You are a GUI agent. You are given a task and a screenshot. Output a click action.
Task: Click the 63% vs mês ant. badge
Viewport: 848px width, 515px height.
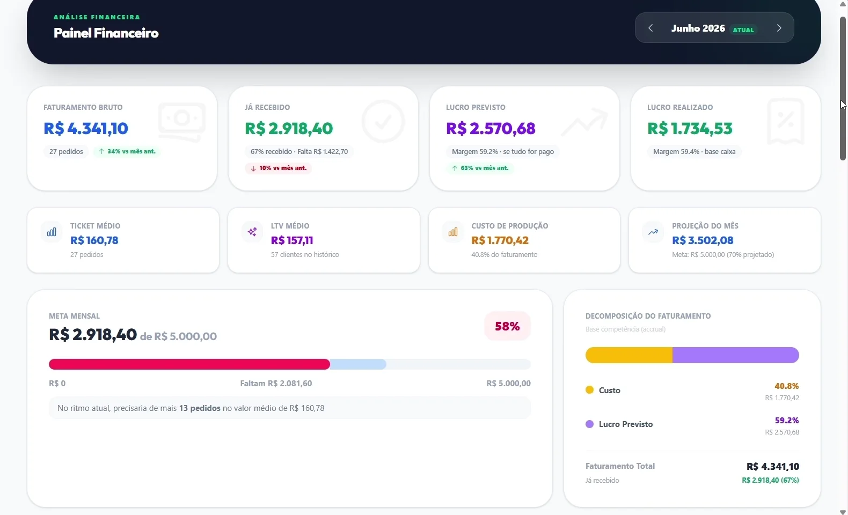(x=480, y=168)
